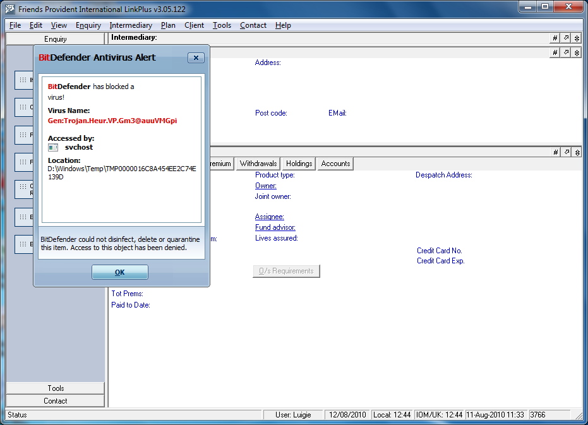Minimize the LinkPlus window

(528, 6)
